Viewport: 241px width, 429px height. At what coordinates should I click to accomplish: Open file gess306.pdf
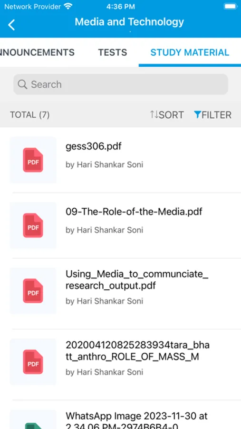(x=93, y=146)
